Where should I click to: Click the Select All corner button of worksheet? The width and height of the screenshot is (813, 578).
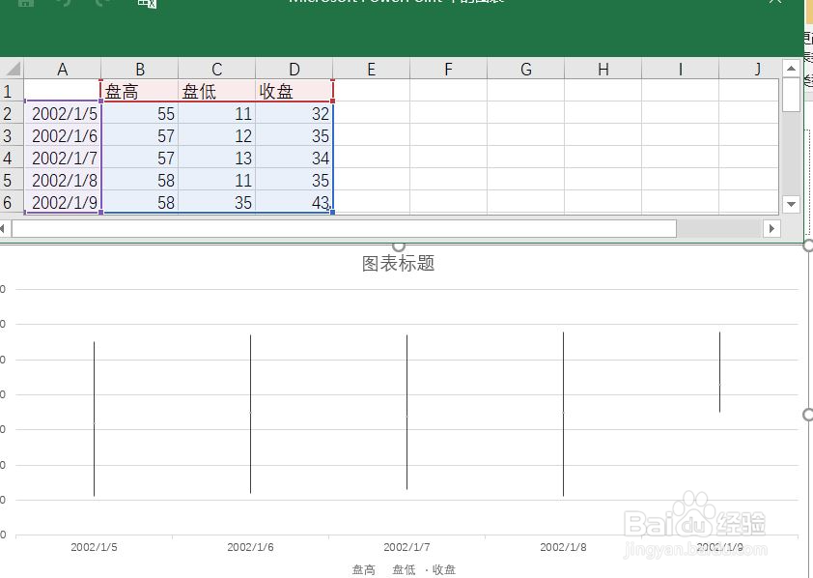point(14,69)
